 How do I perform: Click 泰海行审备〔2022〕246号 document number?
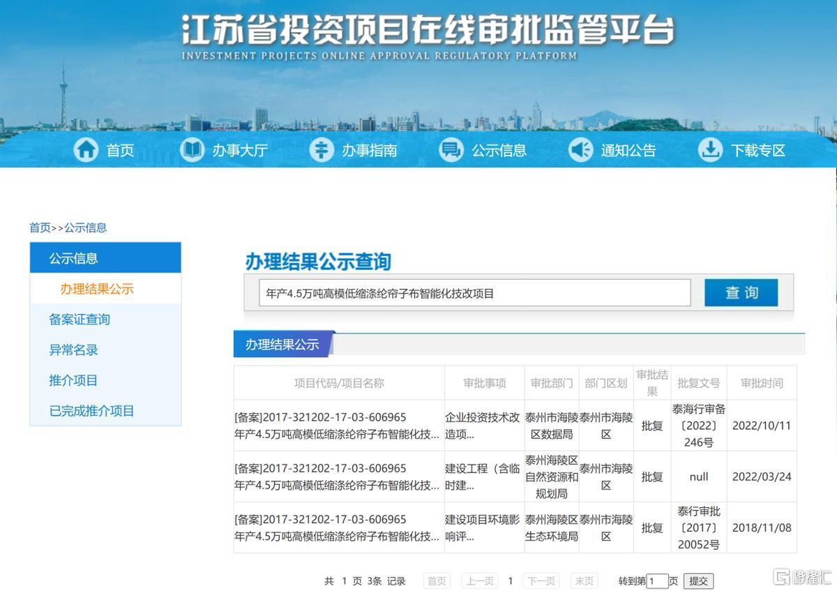[x=699, y=426]
